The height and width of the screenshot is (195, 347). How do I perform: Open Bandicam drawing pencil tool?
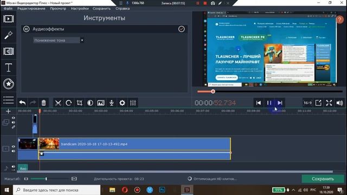[x=220, y=3]
